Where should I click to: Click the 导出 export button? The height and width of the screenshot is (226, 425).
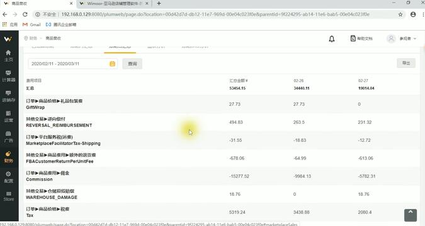pyautogui.click(x=406, y=63)
